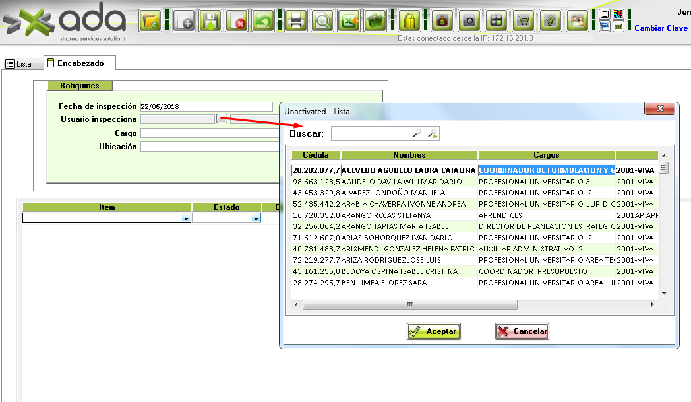Click the magnifying glass search toolbar icon
Image resolution: width=691 pixels, height=402 pixels.
click(322, 21)
